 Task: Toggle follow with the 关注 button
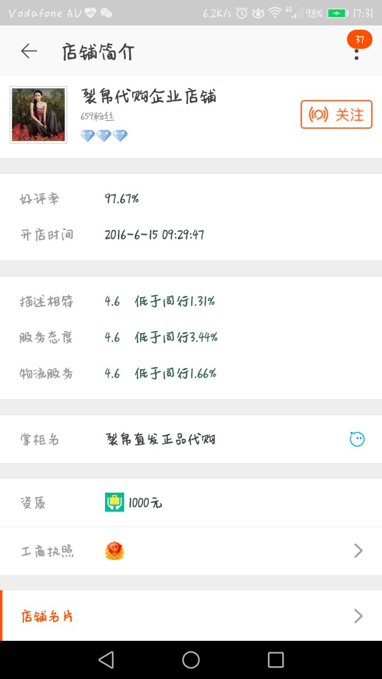(336, 115)
